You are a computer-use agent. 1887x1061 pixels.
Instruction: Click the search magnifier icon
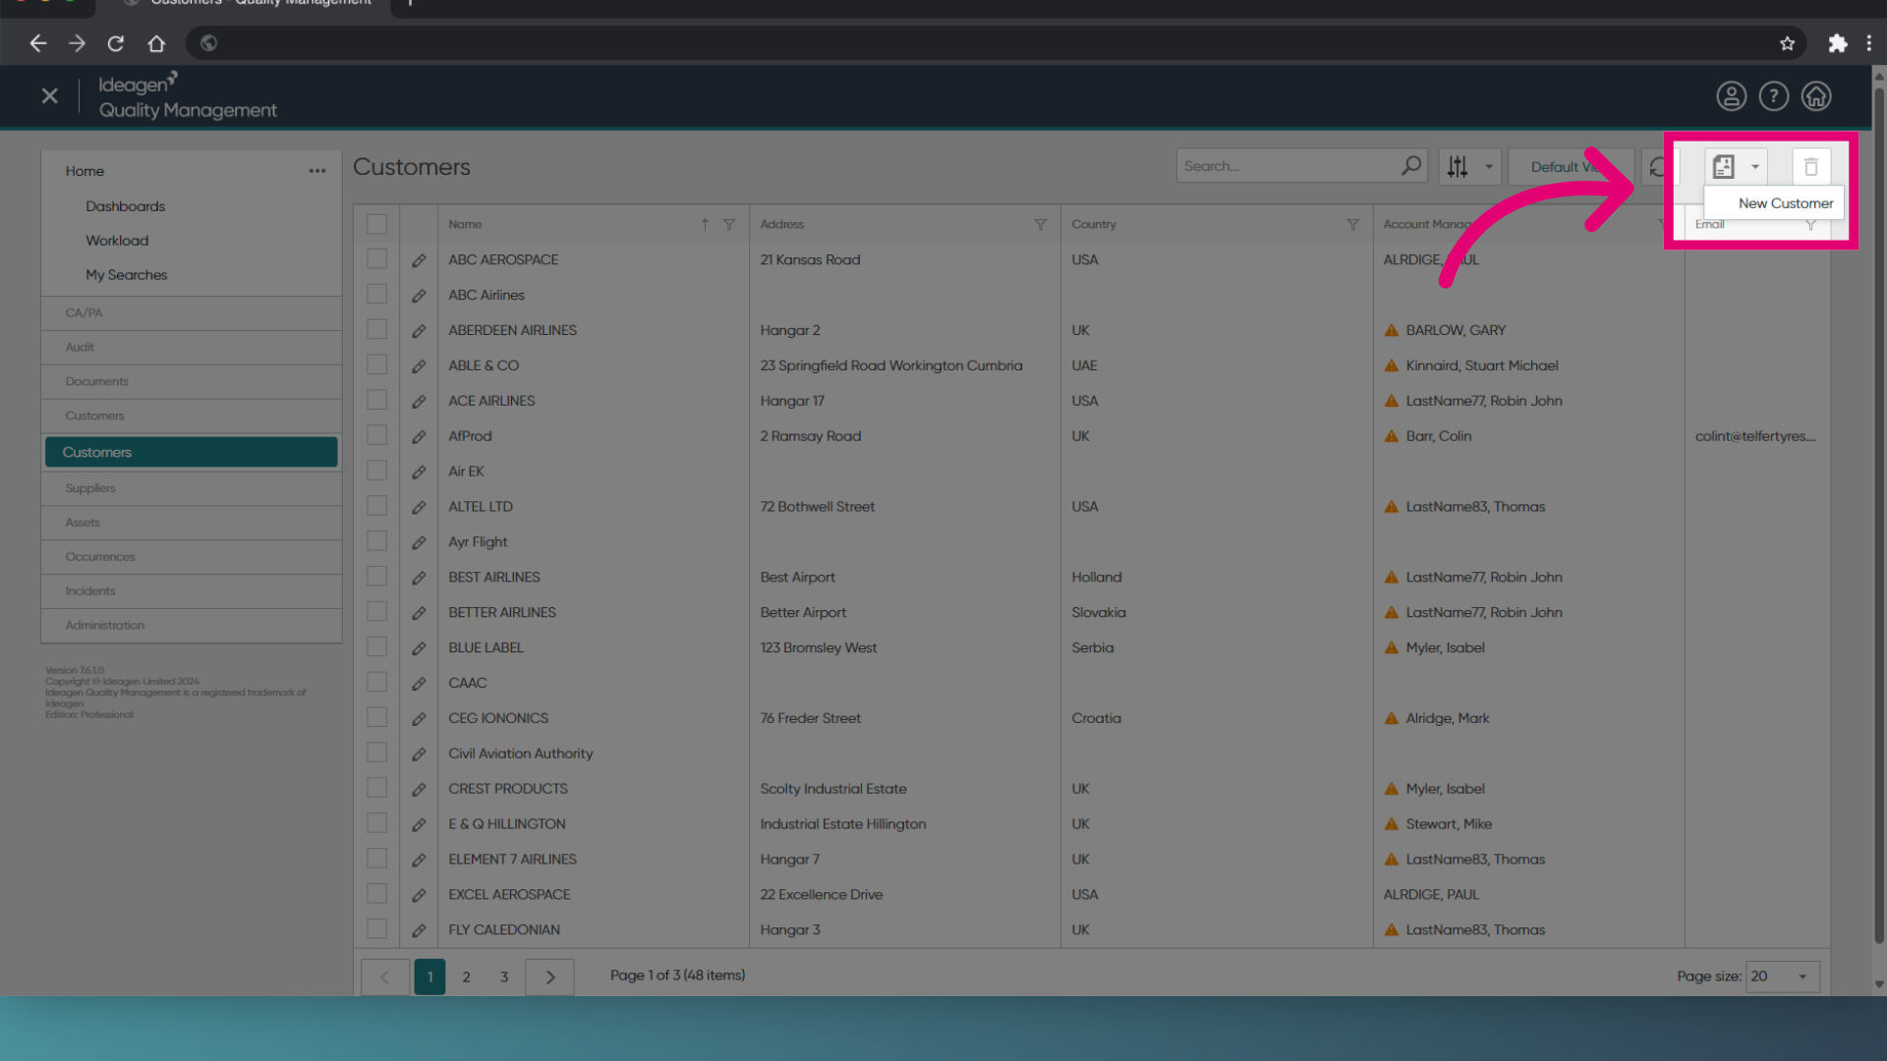[1411, 166]
